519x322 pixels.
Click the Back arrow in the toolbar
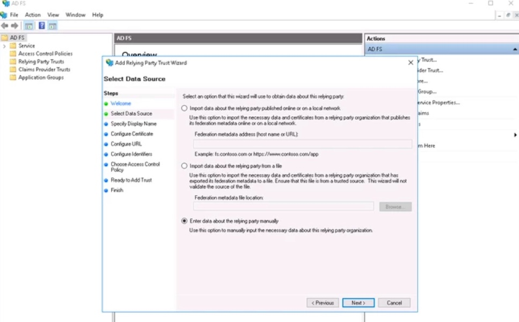coord(5,26)
